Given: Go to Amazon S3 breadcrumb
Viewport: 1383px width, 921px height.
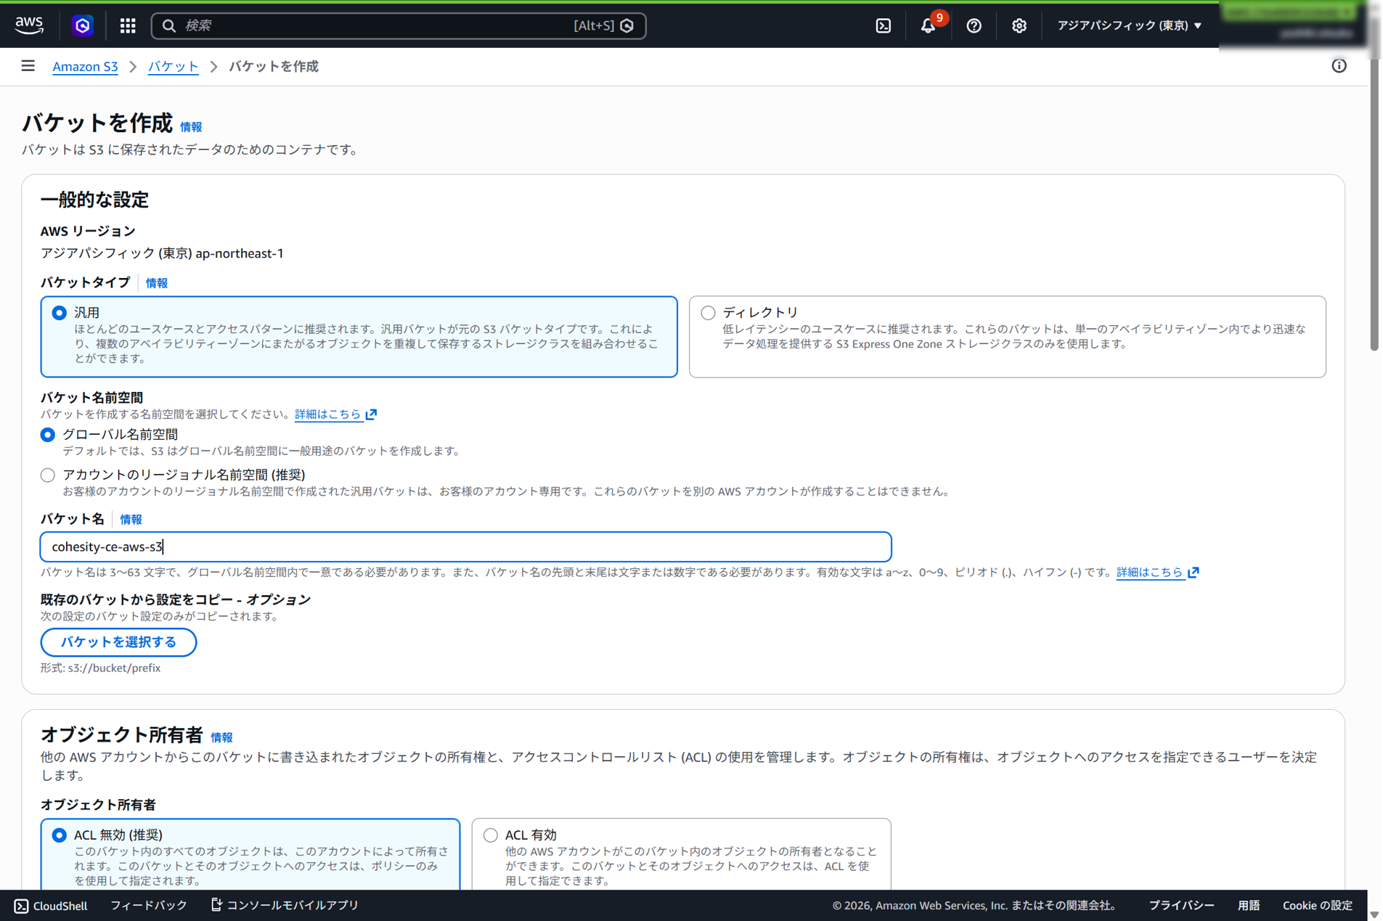Looking at the screenshot, I should point(85,66).
